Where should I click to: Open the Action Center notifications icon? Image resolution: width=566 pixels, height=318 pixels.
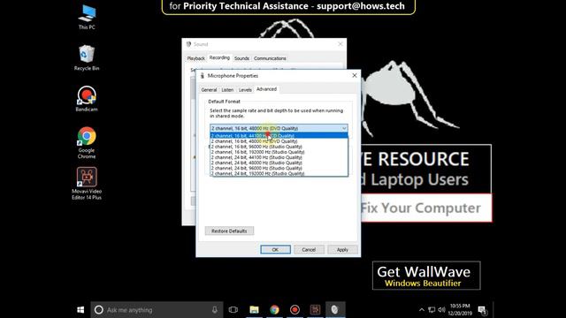point(482,310)
